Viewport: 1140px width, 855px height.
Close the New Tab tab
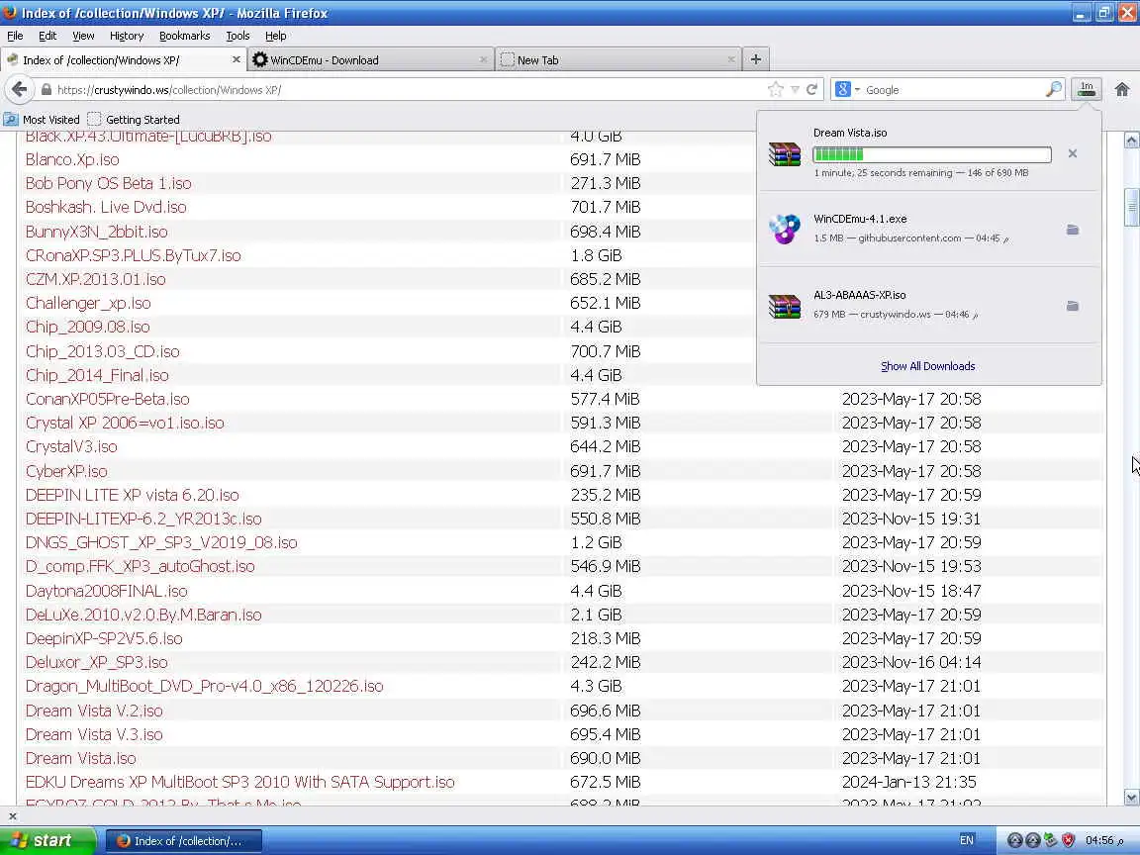(730, 59)
